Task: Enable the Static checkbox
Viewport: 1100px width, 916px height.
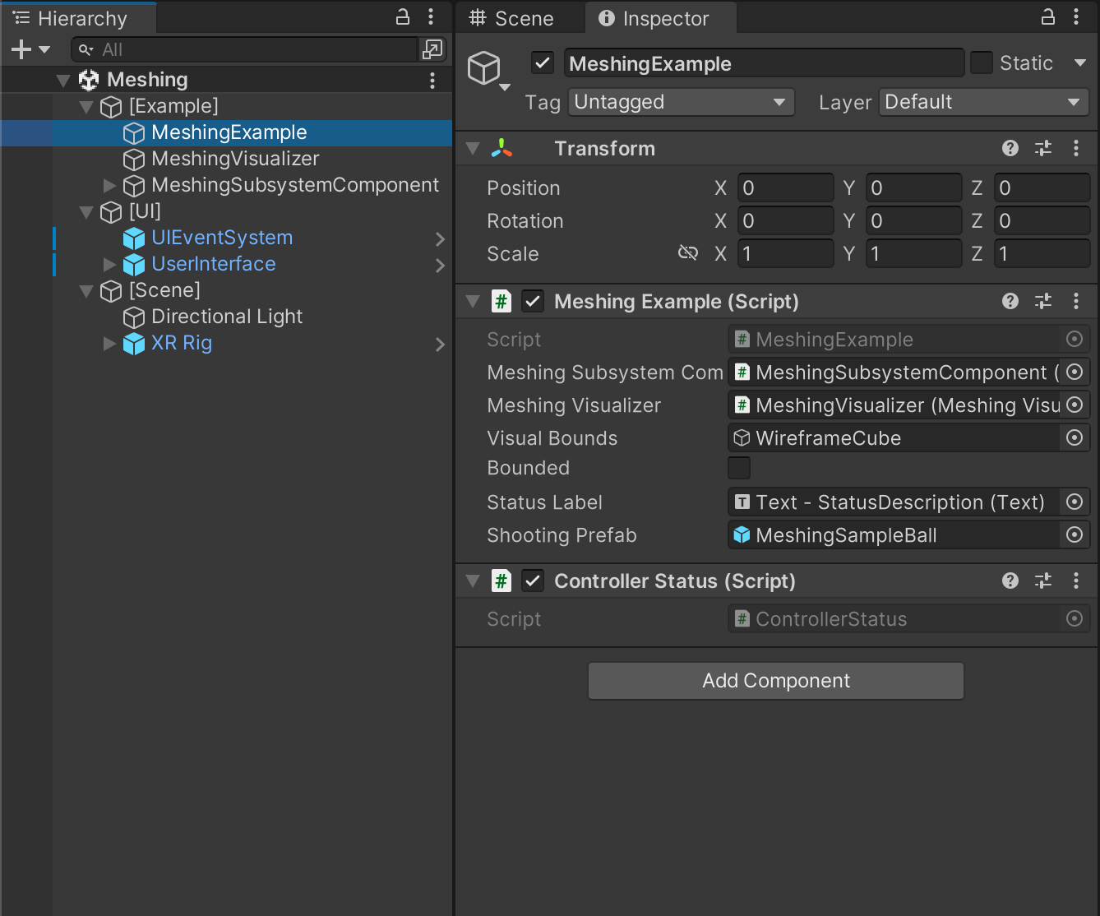Action: pyautogui.click(x=982, y=62)
